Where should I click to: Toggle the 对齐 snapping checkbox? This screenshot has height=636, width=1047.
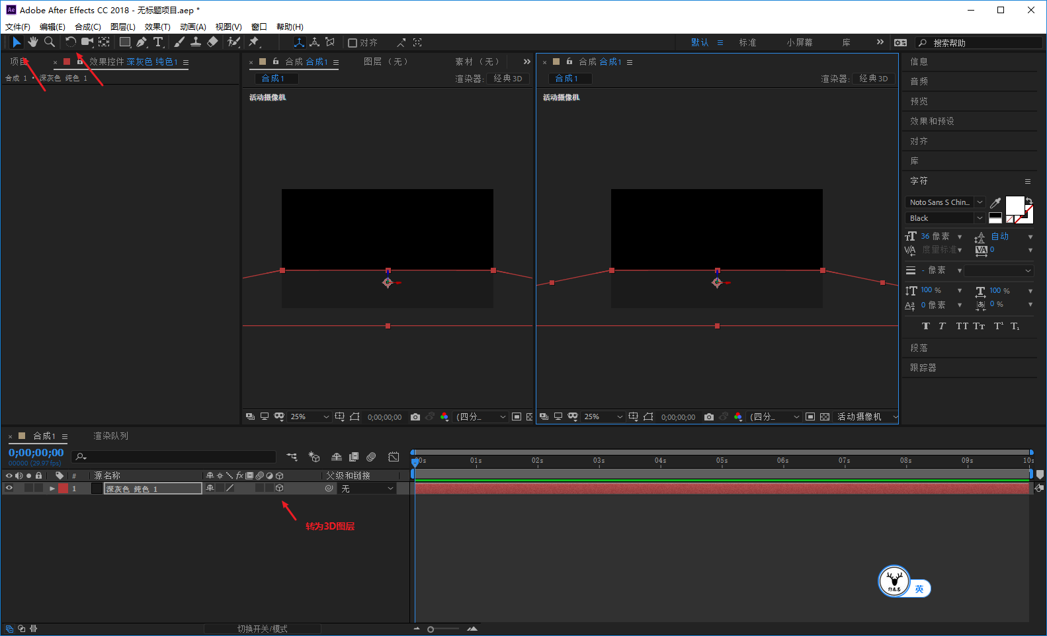click(x=353, y=43)
